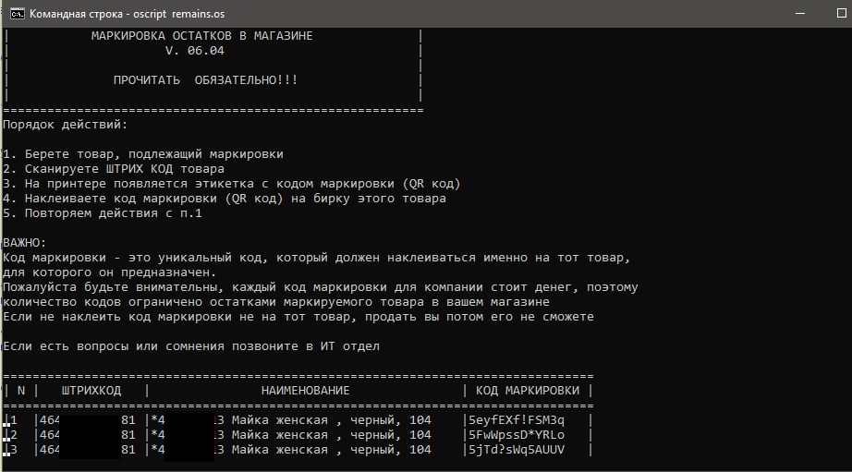Click the line 'для которого он предназначен.'

(x=110, y=272)
